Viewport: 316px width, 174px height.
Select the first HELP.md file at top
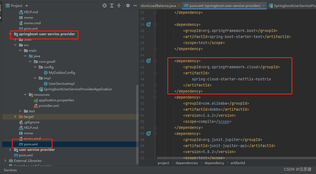pyautogui.click(x=31, y=12)
